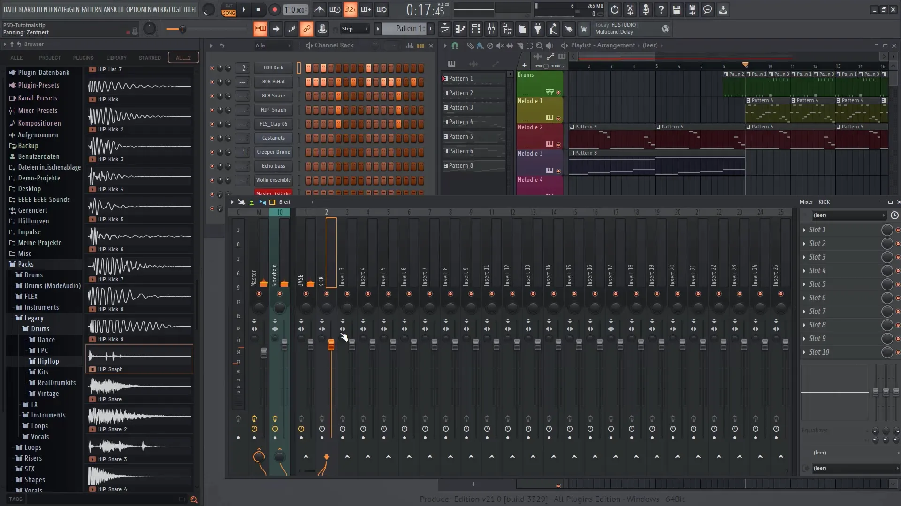Open the plugin picker plug icon
Screen dimensions: 901x506
[x=538, y=29]
